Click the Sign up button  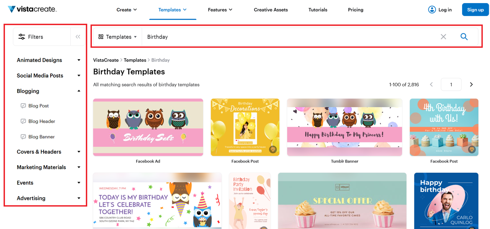(475, 10)
